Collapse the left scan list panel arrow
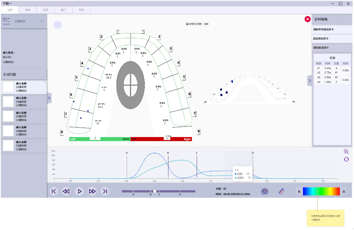The height and width of the screenshot is (230, 354). coord(49,98)
